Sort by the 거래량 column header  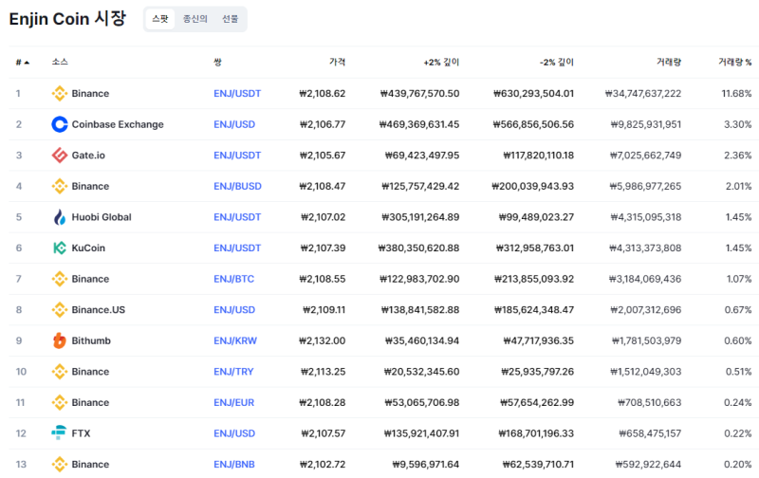[x=669, y=62]
